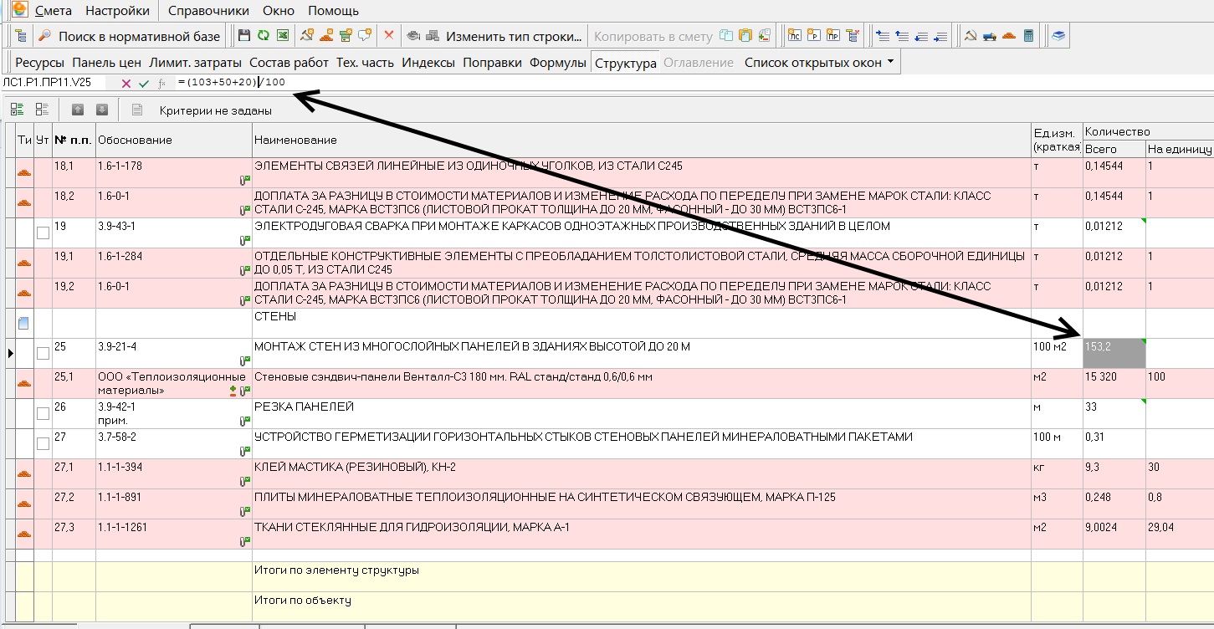This screenshot has width=1214, height=629.
Task: Open the Поправки panel
Action: 492,63
